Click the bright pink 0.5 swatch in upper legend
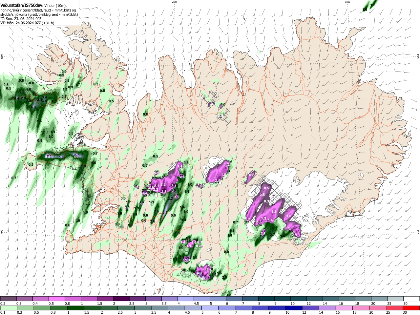 pyautogui.click(x=56, y=299)
